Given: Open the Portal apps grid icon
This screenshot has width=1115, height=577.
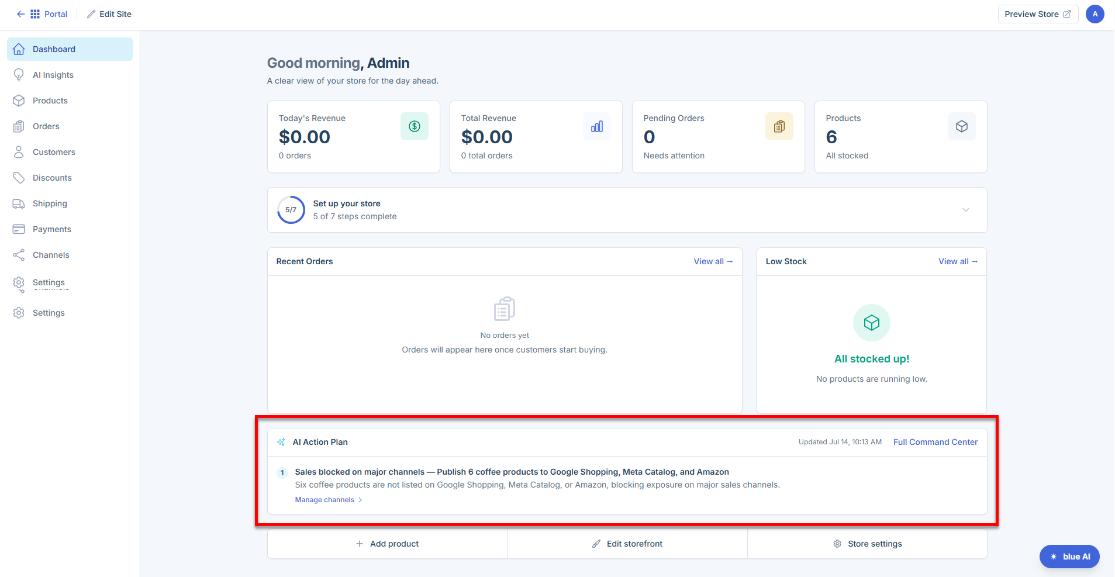Looking at the screenshot, I should [x=35, y=14].
